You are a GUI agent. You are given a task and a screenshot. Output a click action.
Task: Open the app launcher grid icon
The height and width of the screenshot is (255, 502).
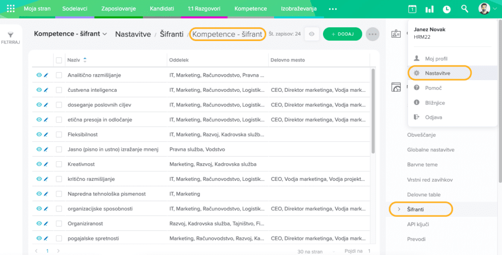click(x=10, y=9)
